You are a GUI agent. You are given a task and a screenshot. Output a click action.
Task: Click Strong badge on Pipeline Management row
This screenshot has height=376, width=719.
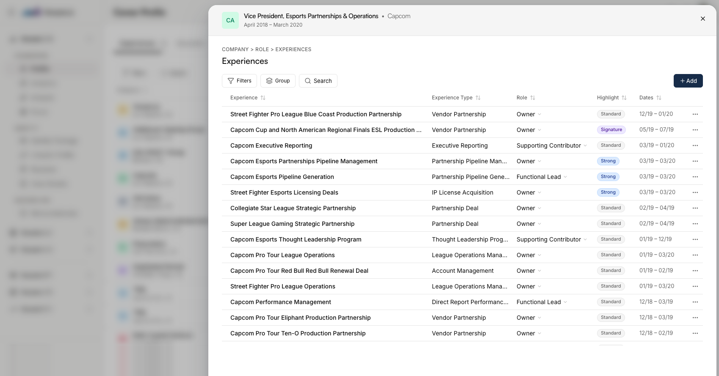click(x=608, y=161)
